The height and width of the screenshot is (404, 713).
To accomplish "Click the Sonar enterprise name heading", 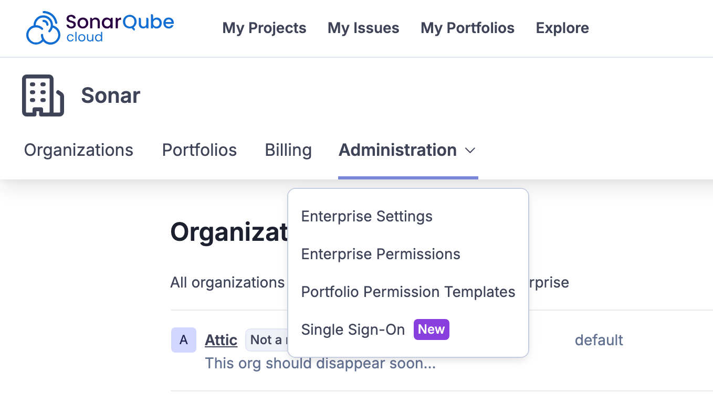I will (110, 95).
